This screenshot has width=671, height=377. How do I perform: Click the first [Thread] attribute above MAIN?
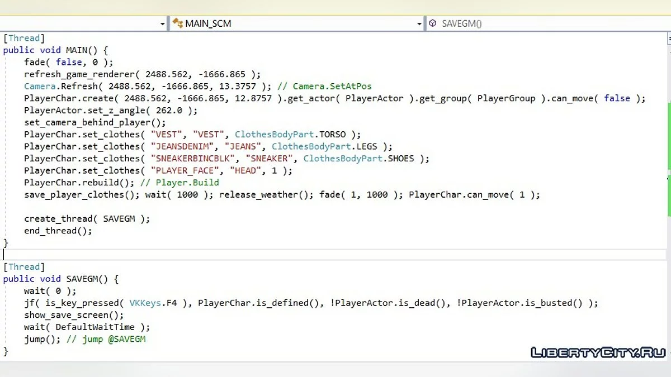(x=23, y=38)
